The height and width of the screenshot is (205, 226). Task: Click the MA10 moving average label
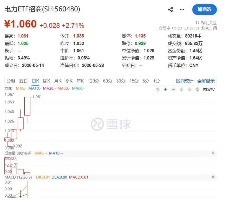tap(35, 88)
